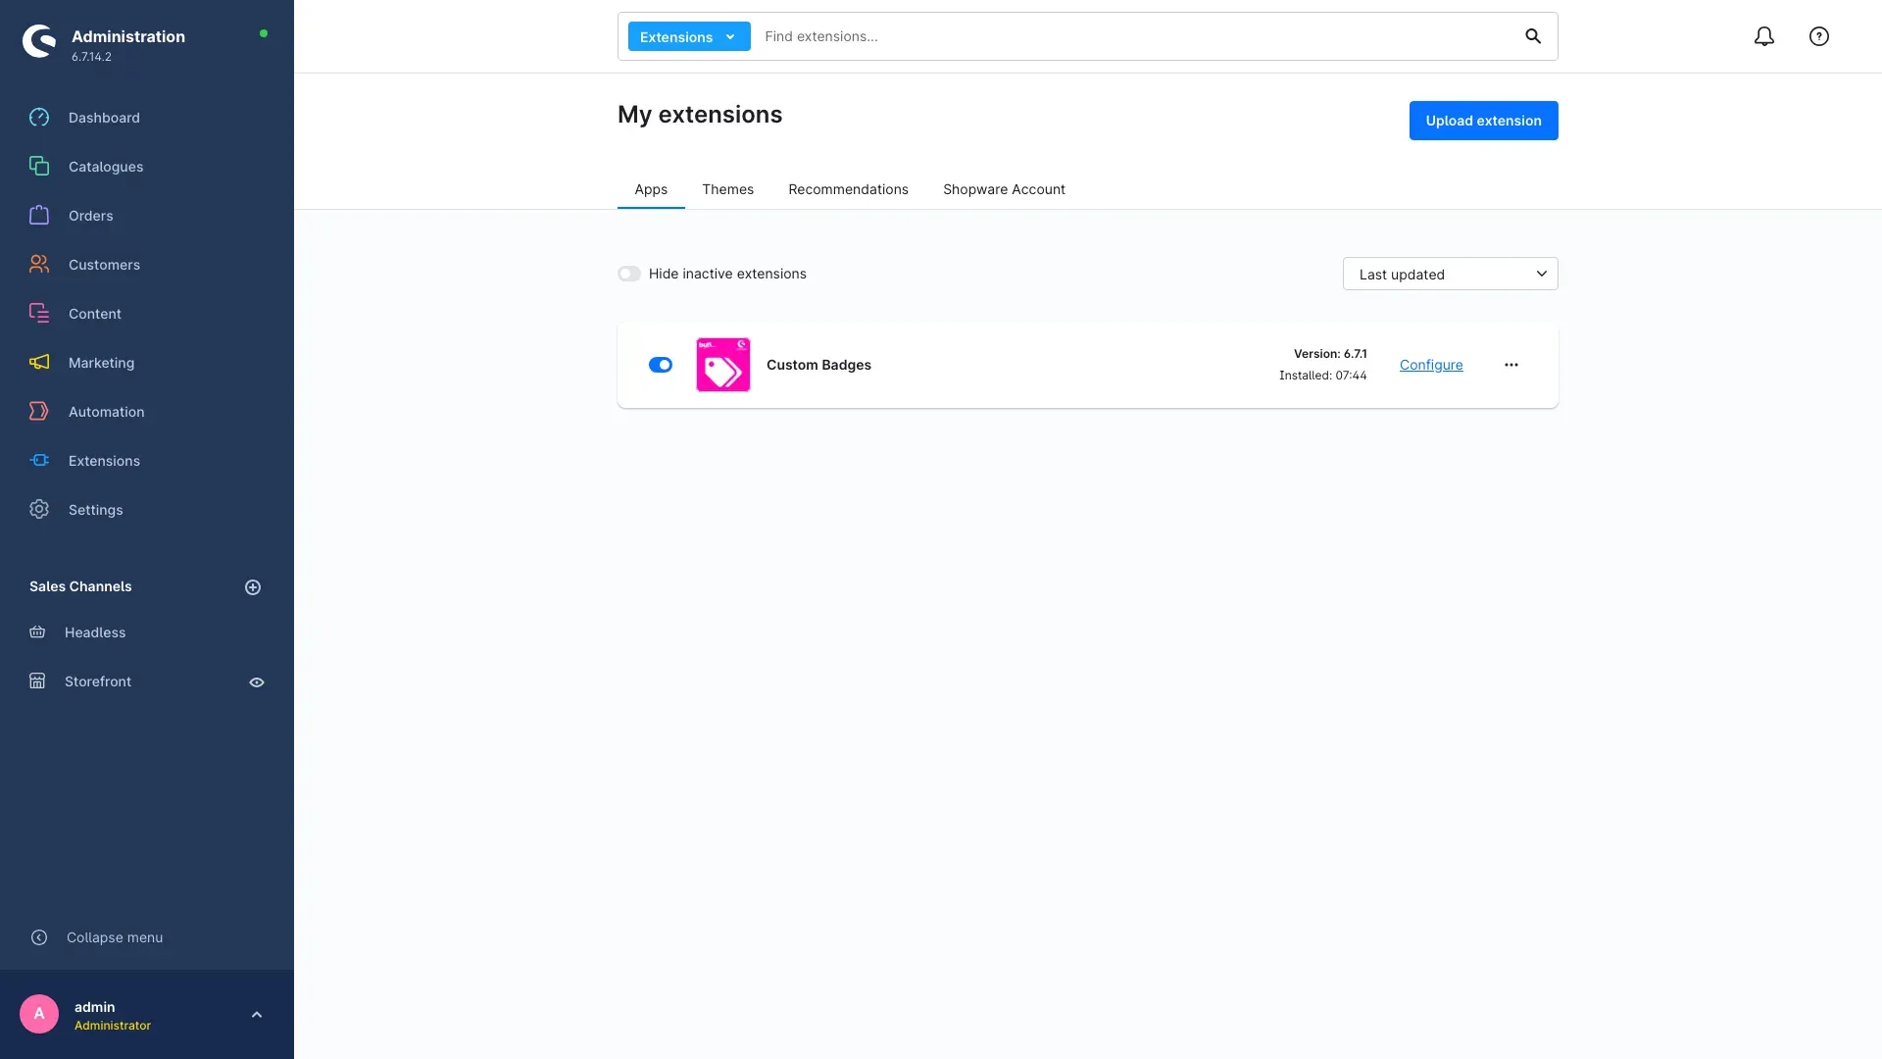Click the Headless basket icon

37,632
